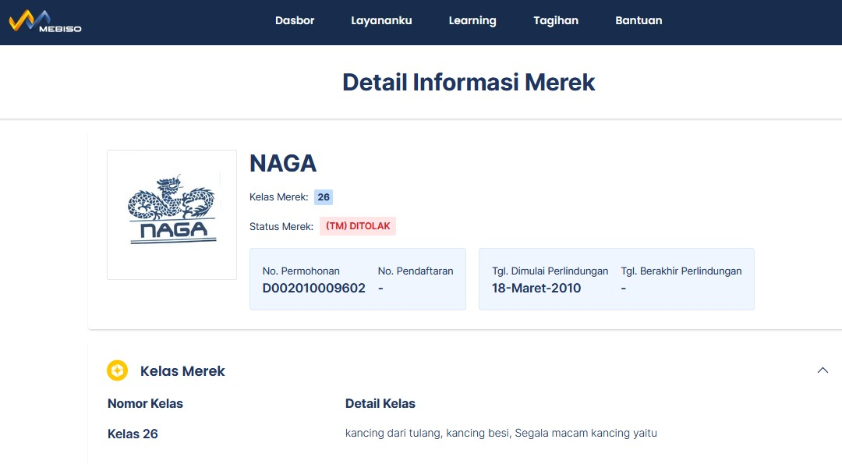Click the yellow Kelas Merek section icon
Screen dimensions: 842x464
(117, 370)
